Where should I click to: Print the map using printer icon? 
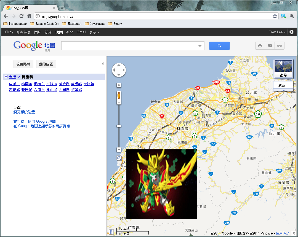pos(260,46)
